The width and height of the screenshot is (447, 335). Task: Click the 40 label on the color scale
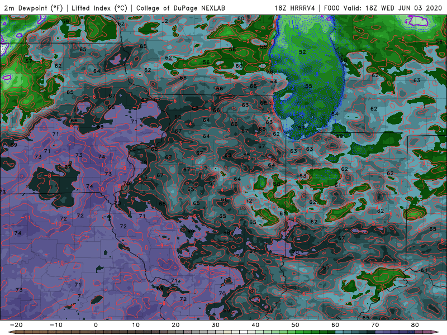pos(255,325)
